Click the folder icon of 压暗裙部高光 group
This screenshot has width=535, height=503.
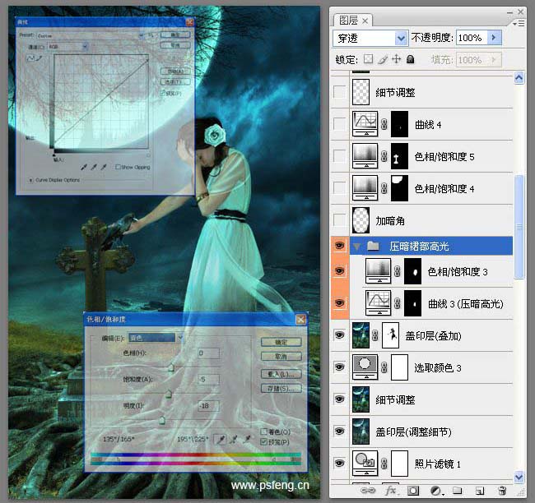pyautogui.click(x=373, y=246)
